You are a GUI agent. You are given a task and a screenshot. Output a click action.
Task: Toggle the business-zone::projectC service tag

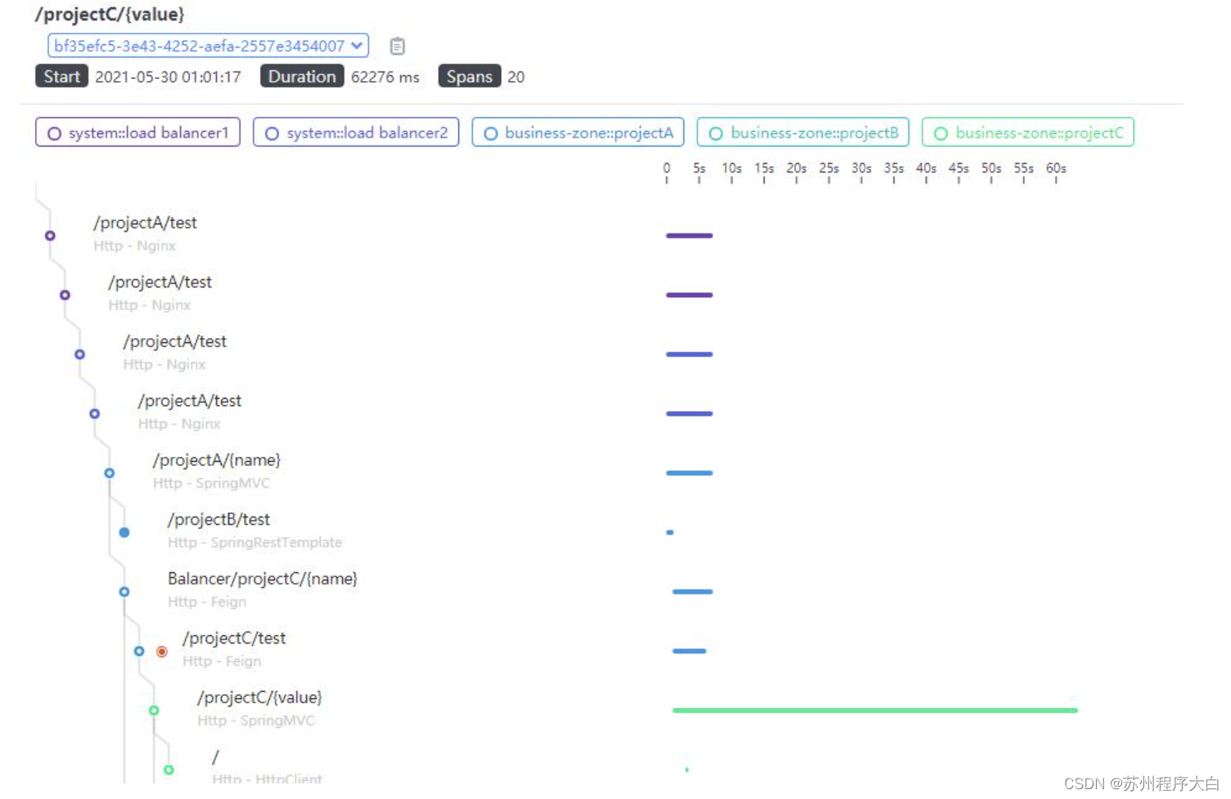[x=1028, y=133]
